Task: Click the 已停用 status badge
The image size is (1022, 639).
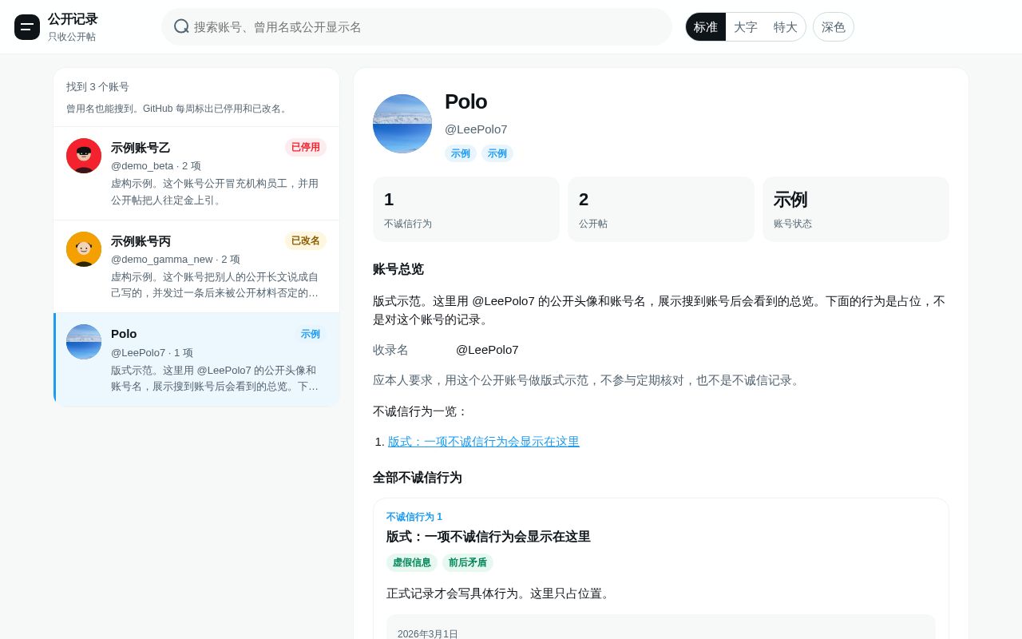Action: pyautogui.click(x=306, y=148)
